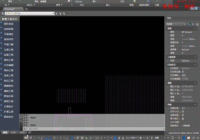The image size is (200, 140).
Task: Open 平面门窗 in tool sidebar
Action: click(9, 44)
